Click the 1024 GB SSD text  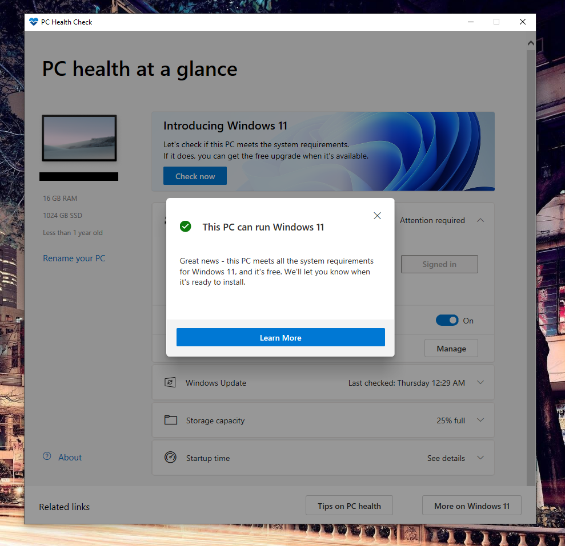(63, 216)
